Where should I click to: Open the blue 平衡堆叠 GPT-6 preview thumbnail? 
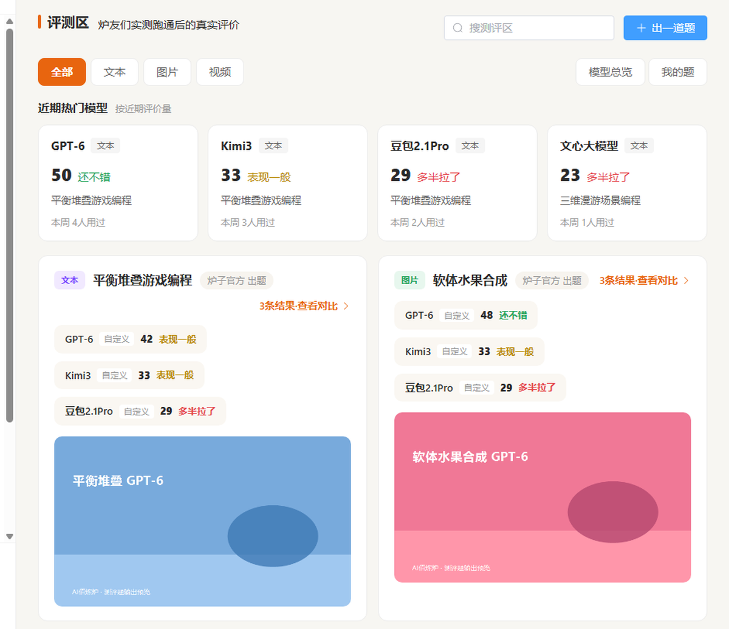[202, 521]
